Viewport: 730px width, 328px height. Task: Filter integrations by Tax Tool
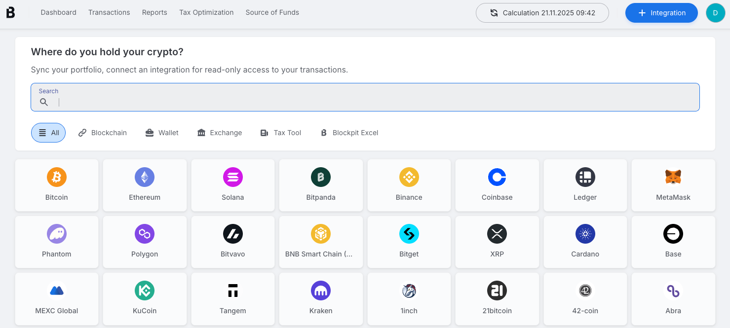tap(280, 133)
